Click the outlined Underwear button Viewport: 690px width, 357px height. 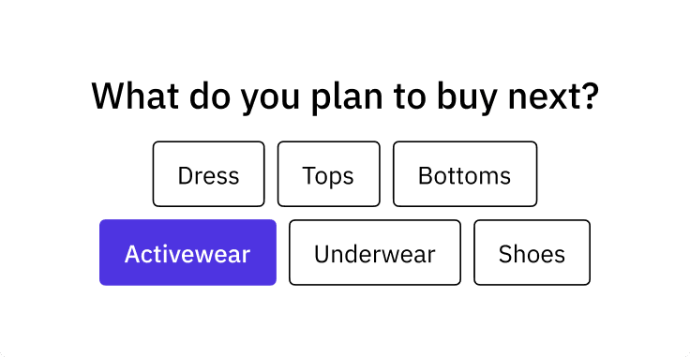pyautogui.click(x=375, y=252)
